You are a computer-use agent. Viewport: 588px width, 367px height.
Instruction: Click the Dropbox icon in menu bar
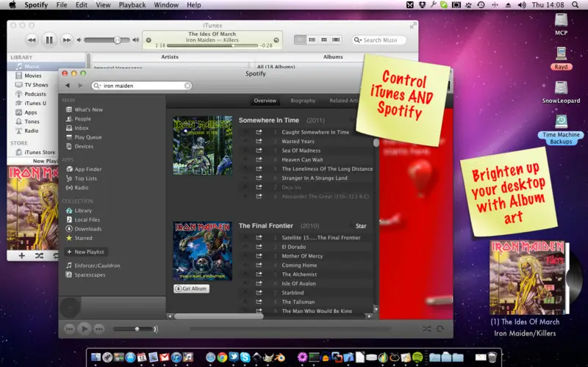[x=422, y=5]
